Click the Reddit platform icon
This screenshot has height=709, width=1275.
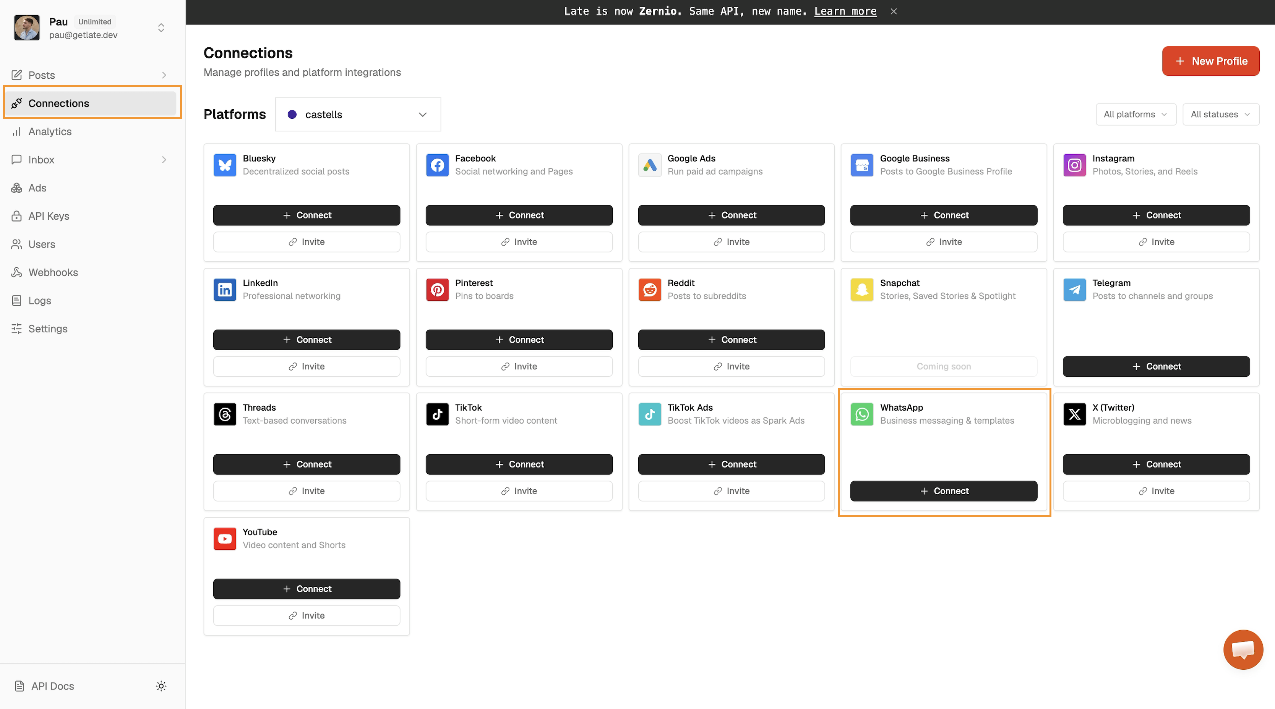pos(649,290)
